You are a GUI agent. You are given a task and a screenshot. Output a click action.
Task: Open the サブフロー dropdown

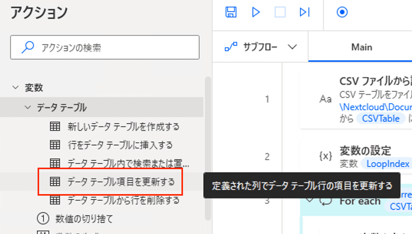261,47
